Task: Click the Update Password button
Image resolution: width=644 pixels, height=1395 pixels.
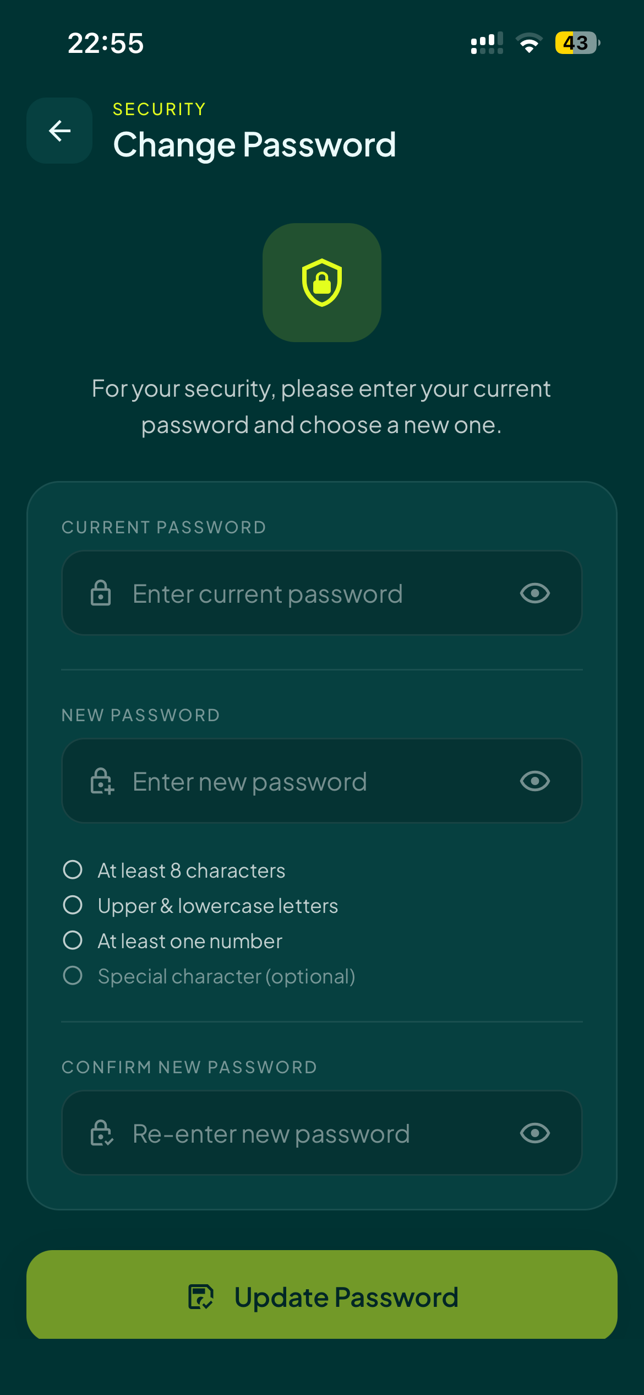Action: [x=322, y=1295]
